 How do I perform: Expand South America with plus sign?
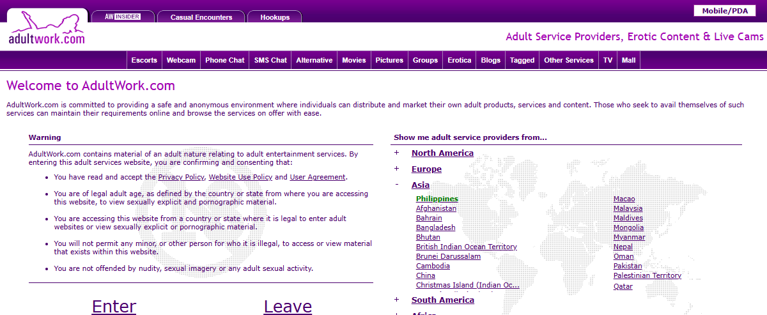(x=397, y=300)
